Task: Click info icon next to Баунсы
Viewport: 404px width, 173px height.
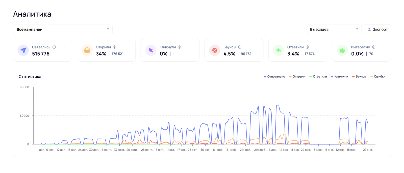Action: coord(240,47)
